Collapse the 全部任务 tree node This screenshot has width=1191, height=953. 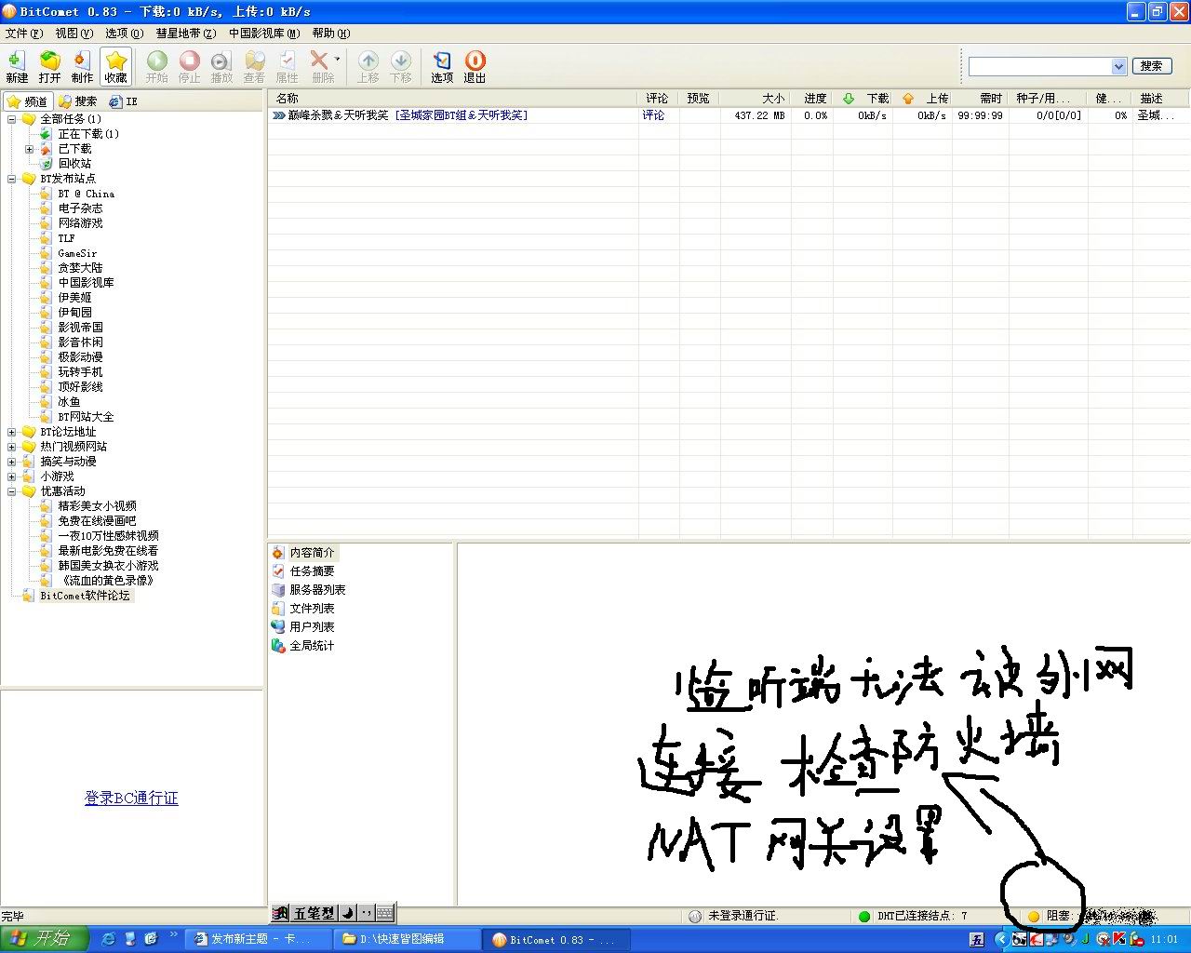(x=12, y=119)
